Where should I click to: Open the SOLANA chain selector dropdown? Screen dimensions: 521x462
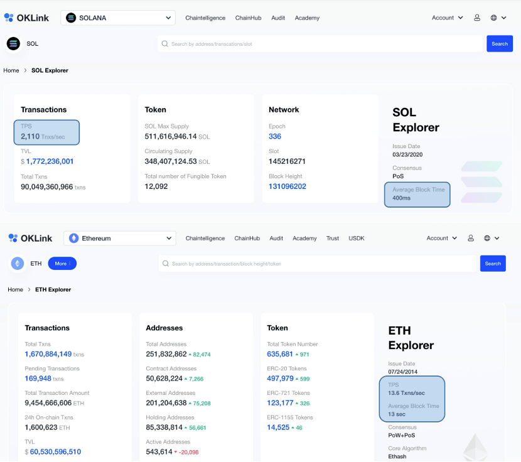119,18
